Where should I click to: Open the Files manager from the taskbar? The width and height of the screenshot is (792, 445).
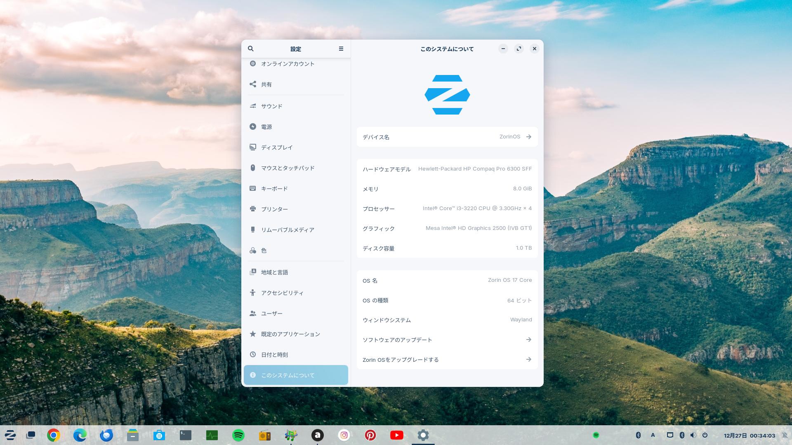click(x=133, y=435)
